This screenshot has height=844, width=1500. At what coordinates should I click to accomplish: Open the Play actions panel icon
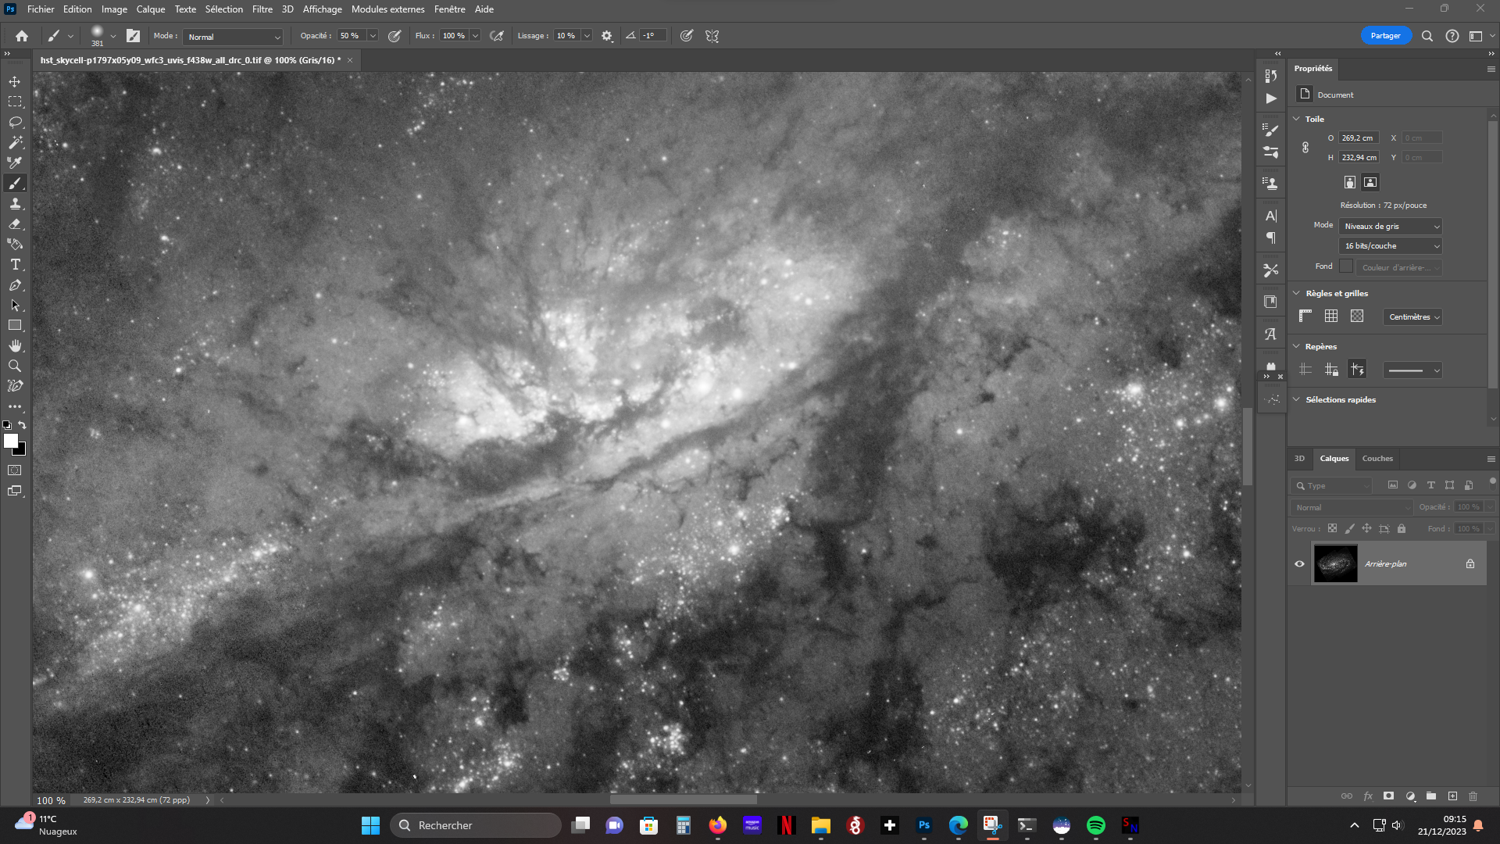[x=1271, y=98]
